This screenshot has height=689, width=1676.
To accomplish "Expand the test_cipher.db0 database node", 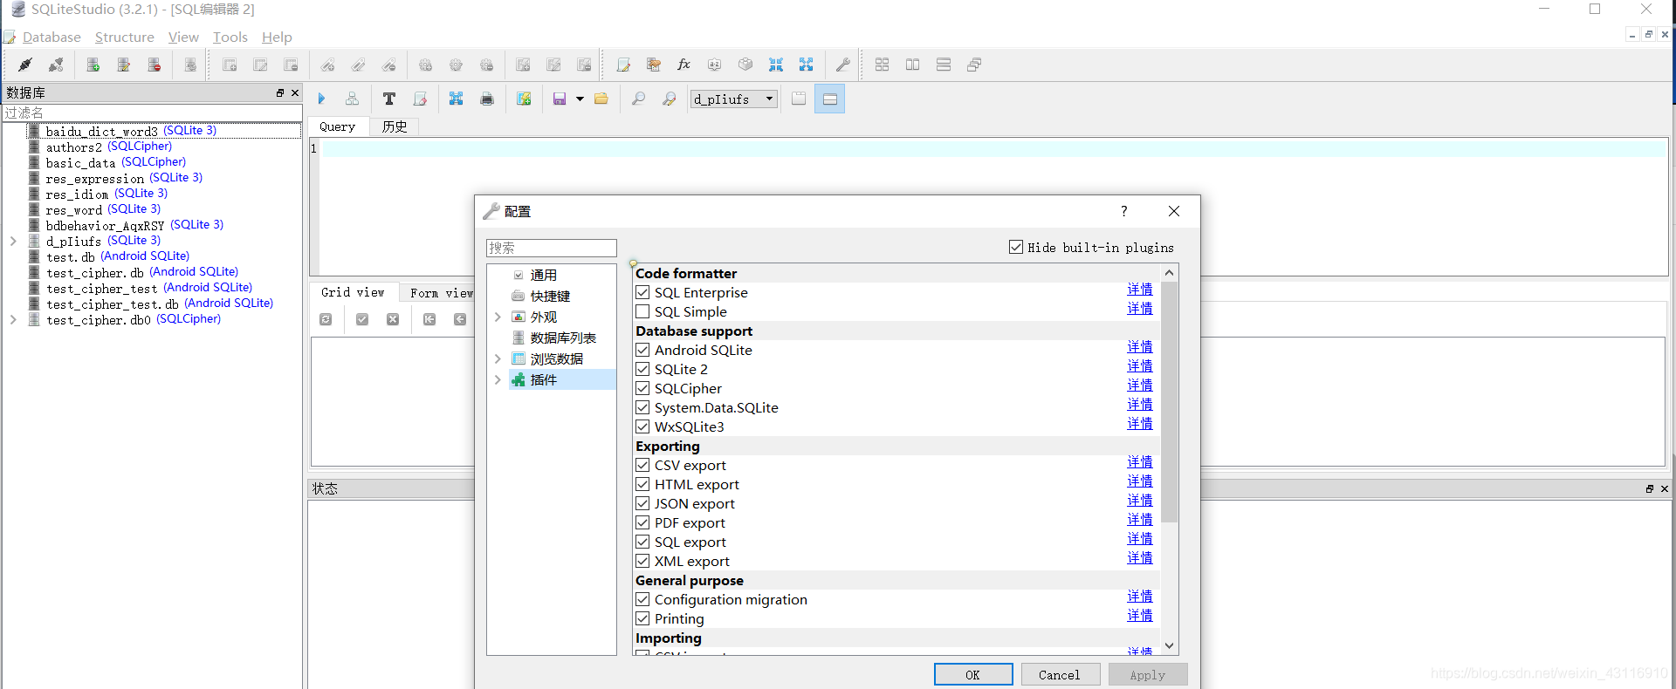I will 13,319.
